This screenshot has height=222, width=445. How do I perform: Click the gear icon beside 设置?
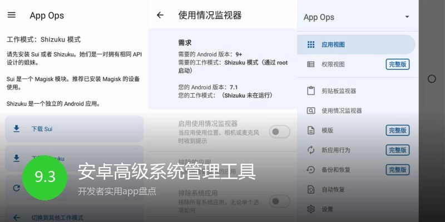[x=311, y=209]
